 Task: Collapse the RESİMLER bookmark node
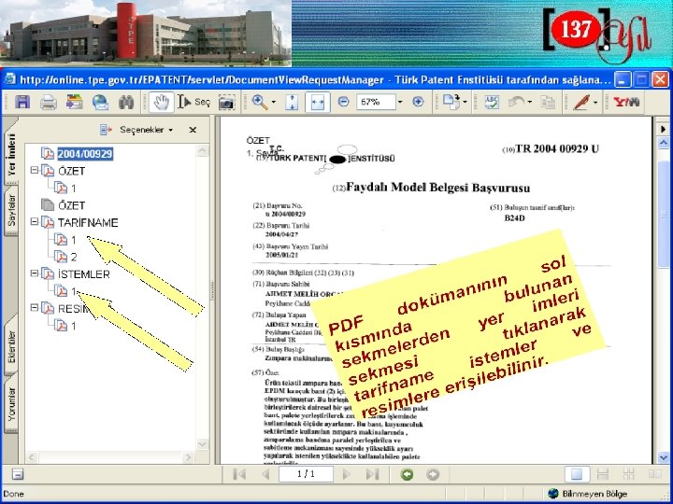tap(35, 307)
